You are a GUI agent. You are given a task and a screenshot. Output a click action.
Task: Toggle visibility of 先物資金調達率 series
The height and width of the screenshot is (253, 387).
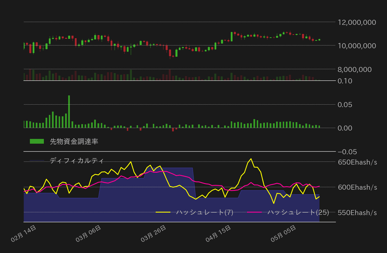(74, 142)
